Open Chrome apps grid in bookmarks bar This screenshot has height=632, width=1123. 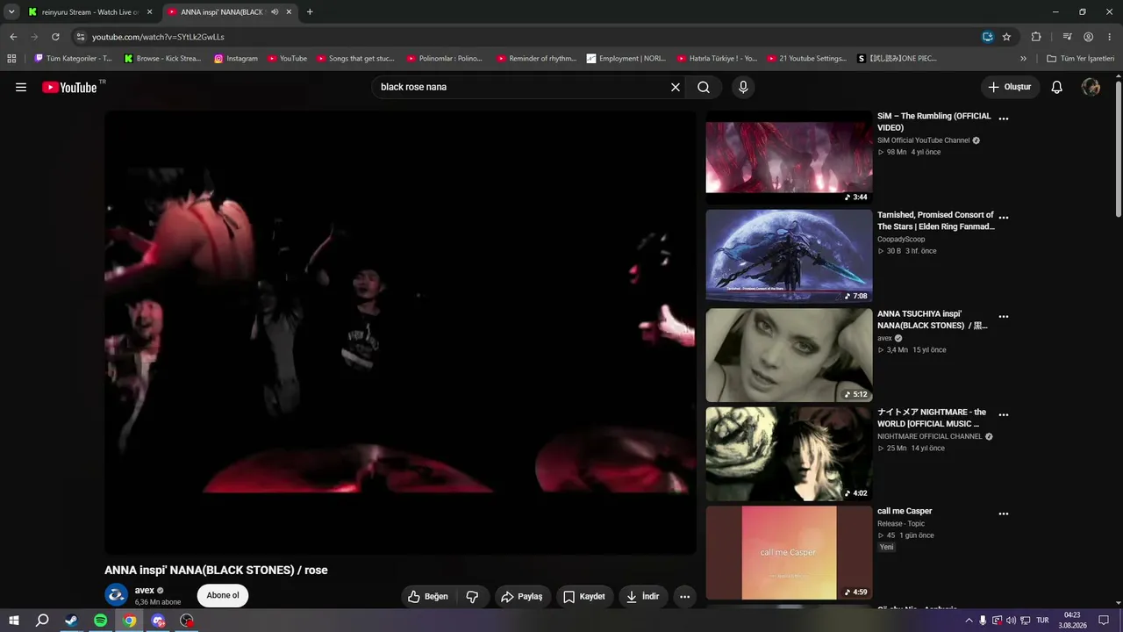(x=11, y=59)
